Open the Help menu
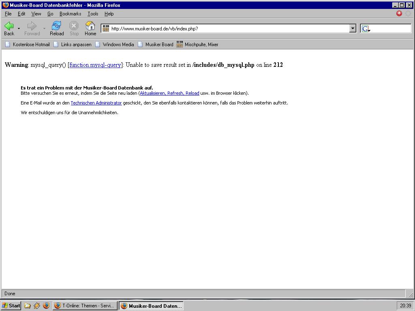 [x=109, y=14]
